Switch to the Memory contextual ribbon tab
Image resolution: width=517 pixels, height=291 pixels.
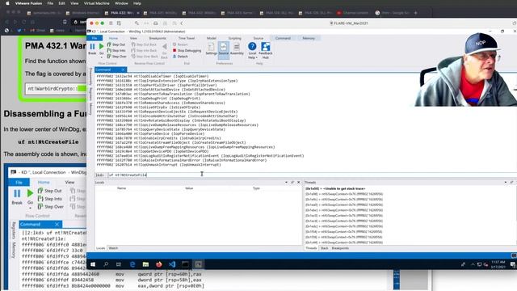tap(309, 38)
